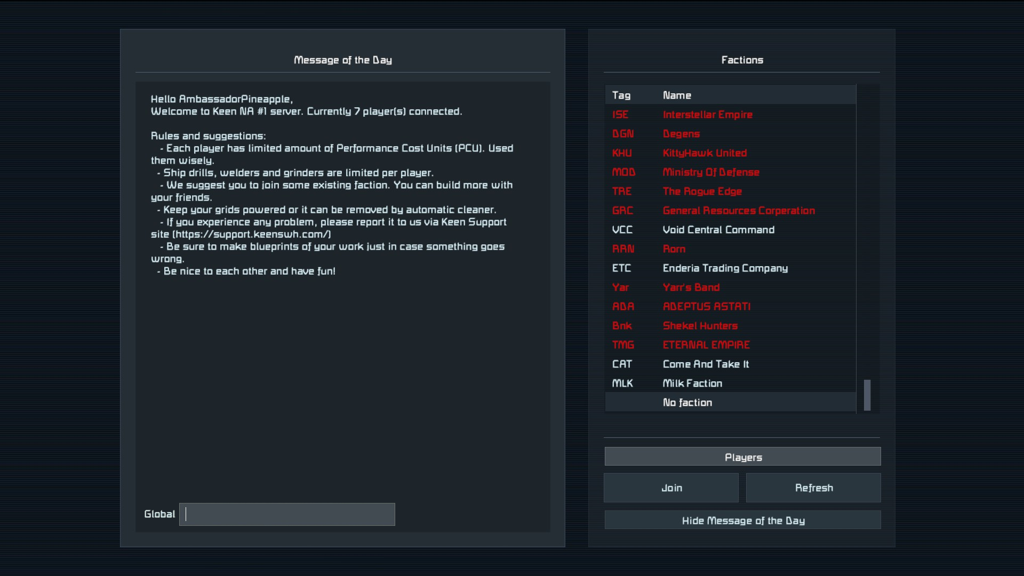The image size is (1024, 576).
Task: Open the Players list
Action: 742,457
